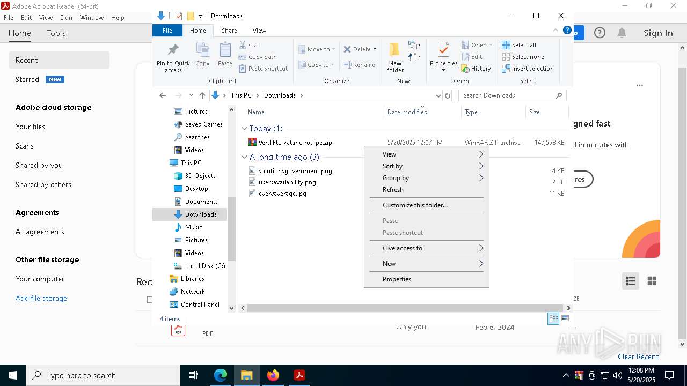Switch Acrobat recent list to grid view
Image resolution: width=687 pixels, height=386 pixels.
(x=652, y=281)
